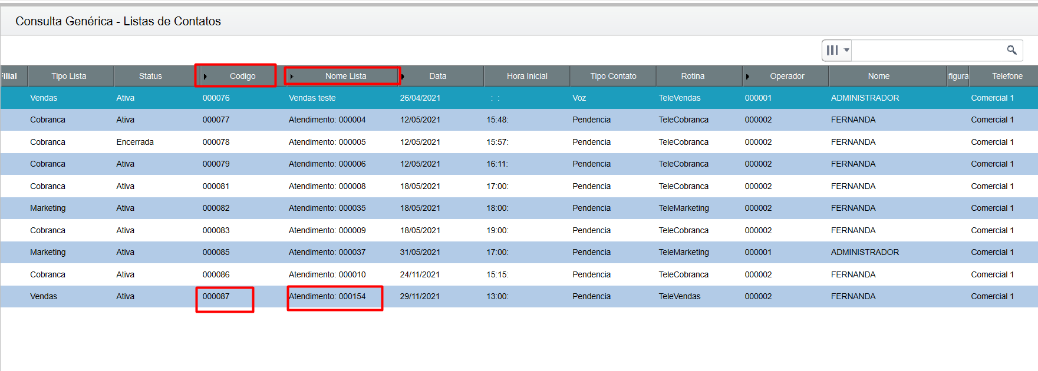The image size is (1038, 371).
Task: Click the 15:48 start time cell
Action: coord(497,120)
